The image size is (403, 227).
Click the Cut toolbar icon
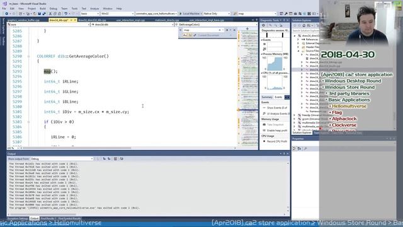[50, 14]
